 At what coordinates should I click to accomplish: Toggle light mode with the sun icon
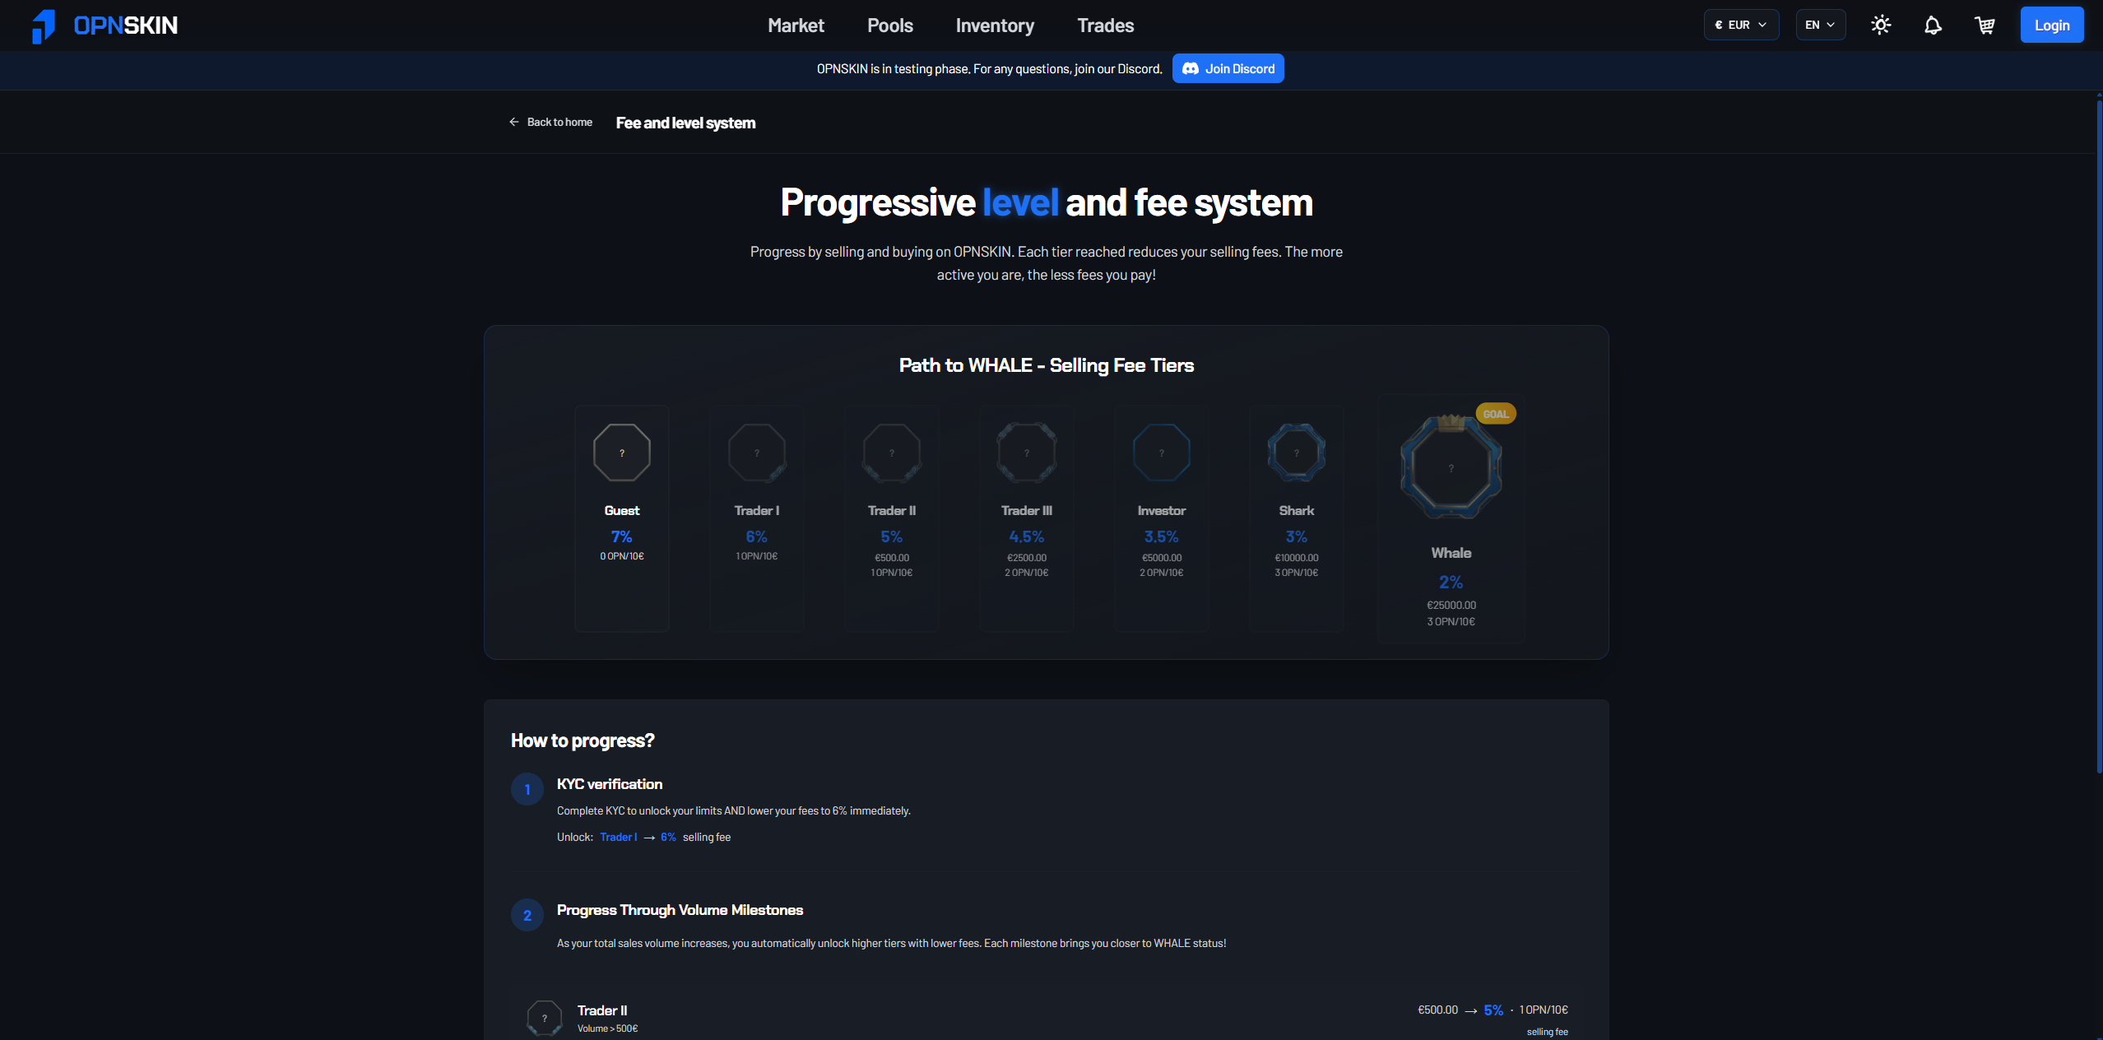(1881, 25)
